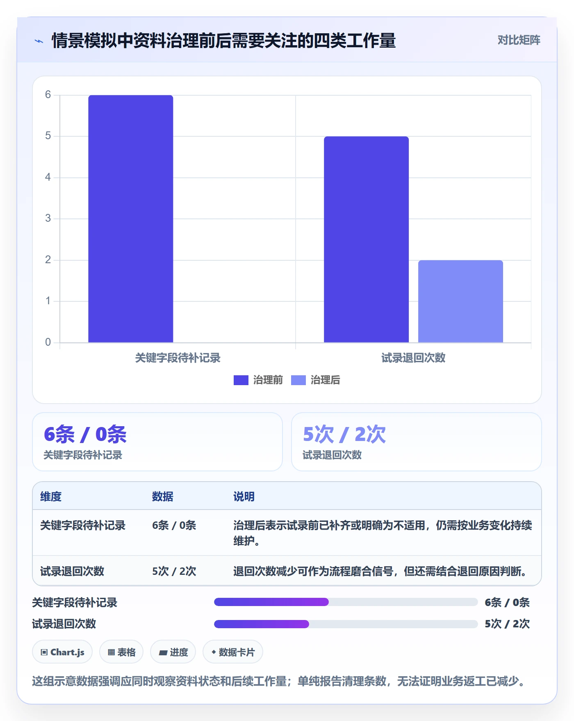Screen dimensions: 574x721
Task: Click the 治理后 bar for 试录退回次数
Action: (x=460, y=301)
